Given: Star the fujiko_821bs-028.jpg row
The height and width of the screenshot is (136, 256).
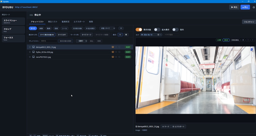Looking at the screenshot, I should [30, 52].
